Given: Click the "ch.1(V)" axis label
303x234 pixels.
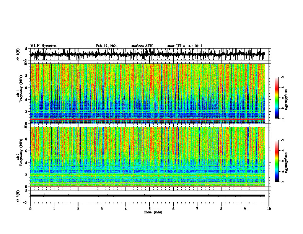Looking at the screenshot, I should (18, 54).
